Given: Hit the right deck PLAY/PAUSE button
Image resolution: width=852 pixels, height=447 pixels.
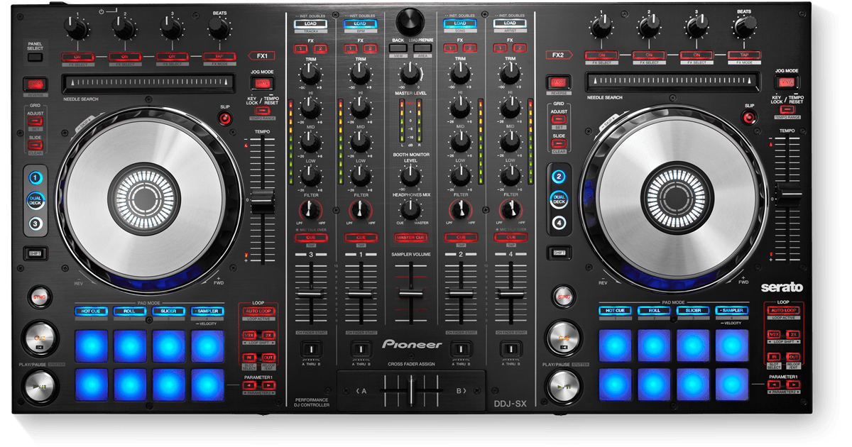Looking at the screenshot, I should 564,387.
